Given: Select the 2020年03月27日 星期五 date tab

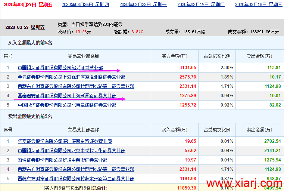Looking at the screenshot, I should tap(28, 4).
